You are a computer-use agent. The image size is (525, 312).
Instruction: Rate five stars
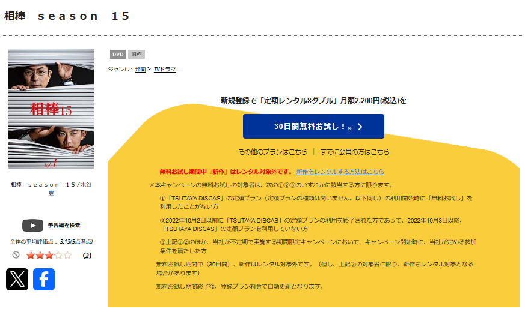tap(67, 256)
